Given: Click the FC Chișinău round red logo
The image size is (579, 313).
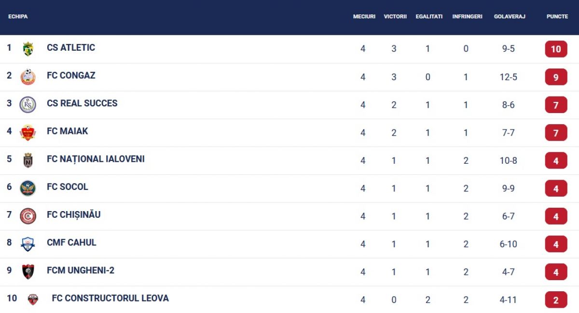Looking at the screenshot, I should pos(28,216).
